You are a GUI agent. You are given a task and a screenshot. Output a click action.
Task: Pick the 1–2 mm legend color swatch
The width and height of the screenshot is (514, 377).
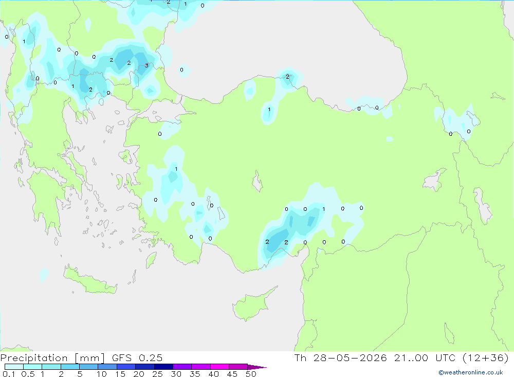pos(51,367)
